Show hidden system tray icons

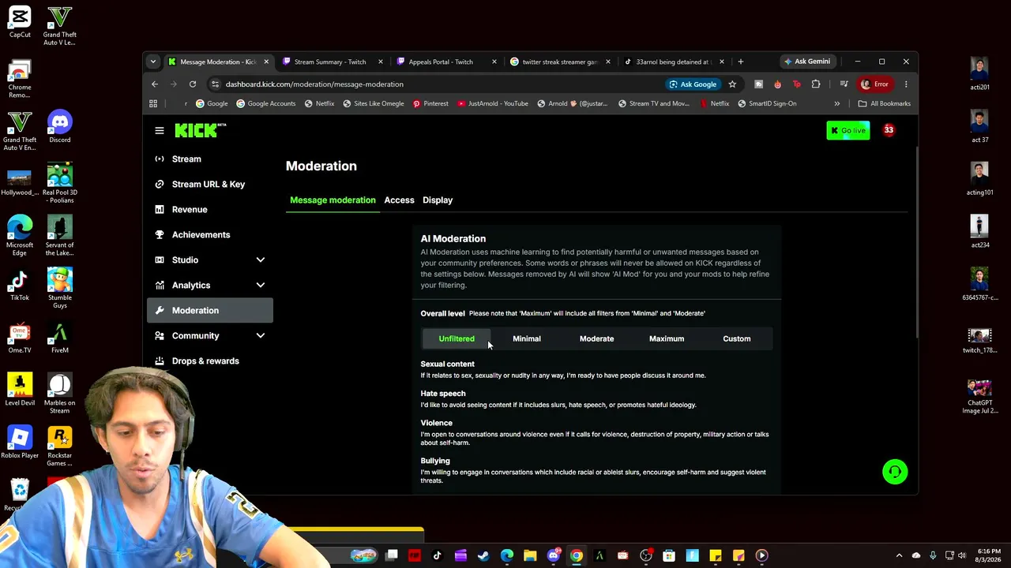(x=899, y=555)
